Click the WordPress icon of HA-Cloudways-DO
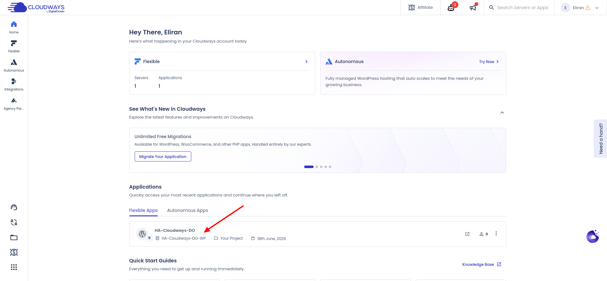The height and width of the screenshot is (281, 607). (142, 234)
